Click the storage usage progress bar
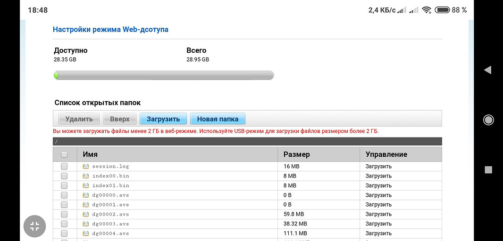 point(164,75)
